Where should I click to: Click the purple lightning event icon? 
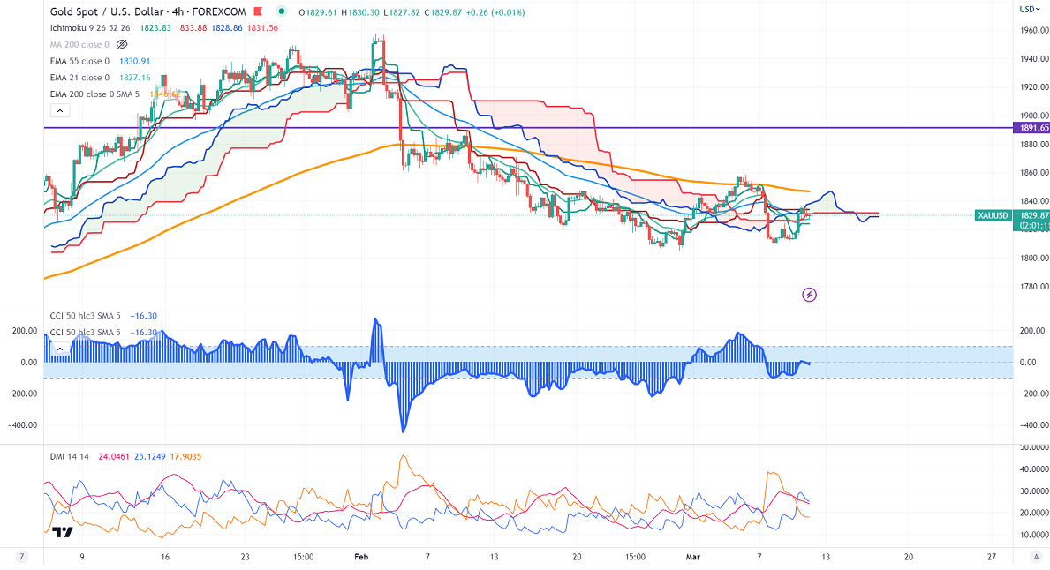[x=808, y=294]
